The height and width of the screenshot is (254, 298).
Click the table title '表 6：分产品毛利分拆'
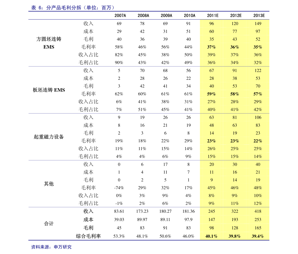[x=73, y=8]
